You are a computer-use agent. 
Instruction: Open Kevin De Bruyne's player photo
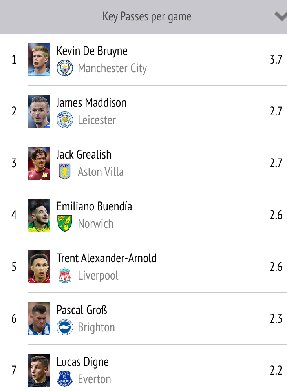pyautogui.click(x=39, y=60)
